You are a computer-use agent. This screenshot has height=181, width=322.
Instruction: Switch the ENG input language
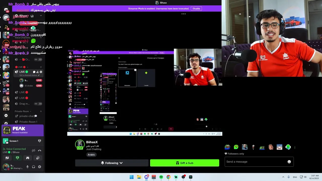point(295,177)
